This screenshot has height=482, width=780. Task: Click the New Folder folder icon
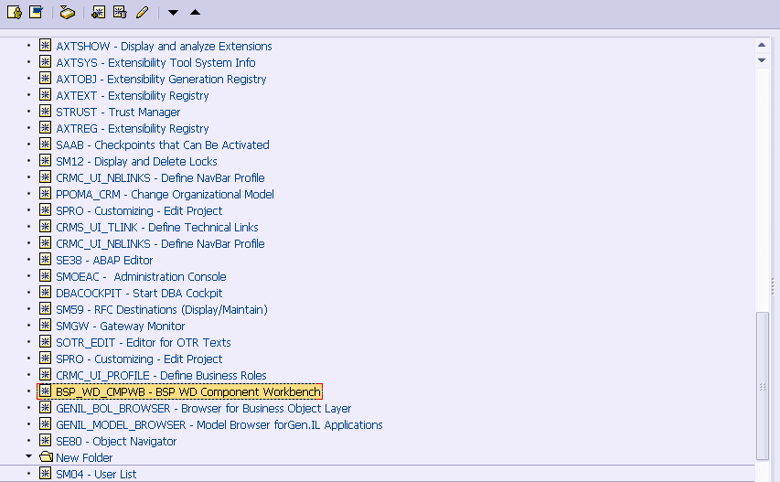46,456
